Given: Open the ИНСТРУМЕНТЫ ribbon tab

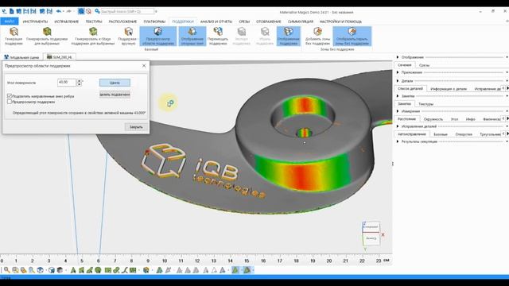Looking at the screenshot, I should click(35, 21).
